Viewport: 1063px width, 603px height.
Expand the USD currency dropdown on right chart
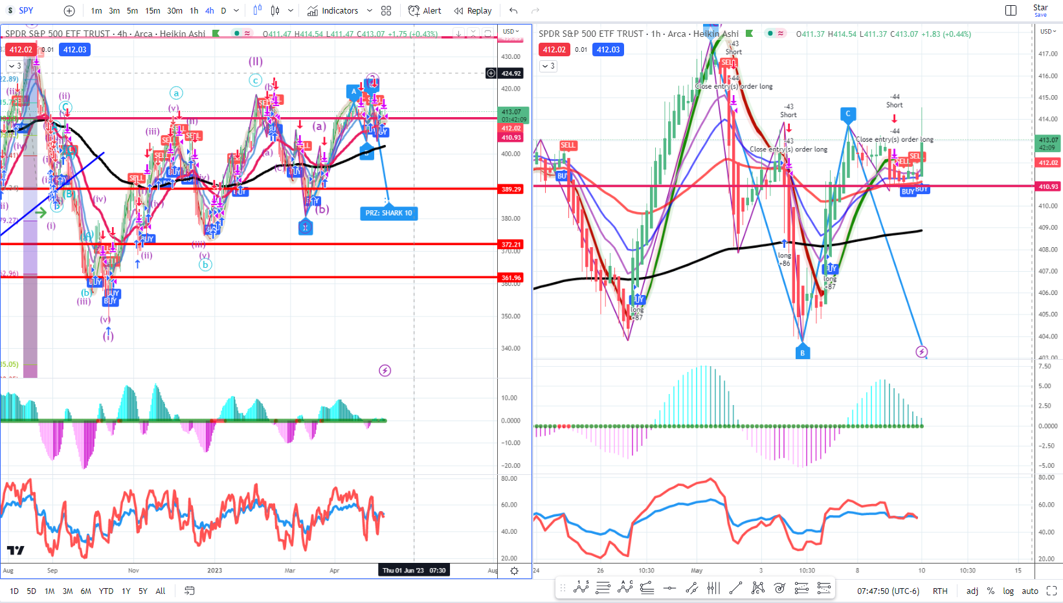(1047, 31)
